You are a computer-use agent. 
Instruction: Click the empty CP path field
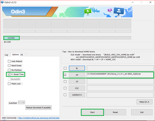(x=120, y=82)
